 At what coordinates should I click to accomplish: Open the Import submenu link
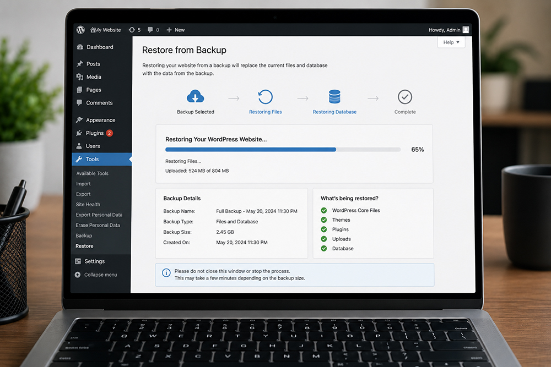click(83, 184)
